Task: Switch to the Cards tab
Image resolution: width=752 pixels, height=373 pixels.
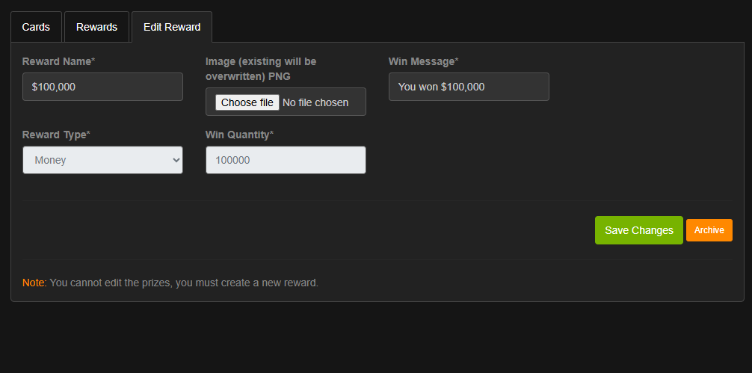Action: (36, 27)
